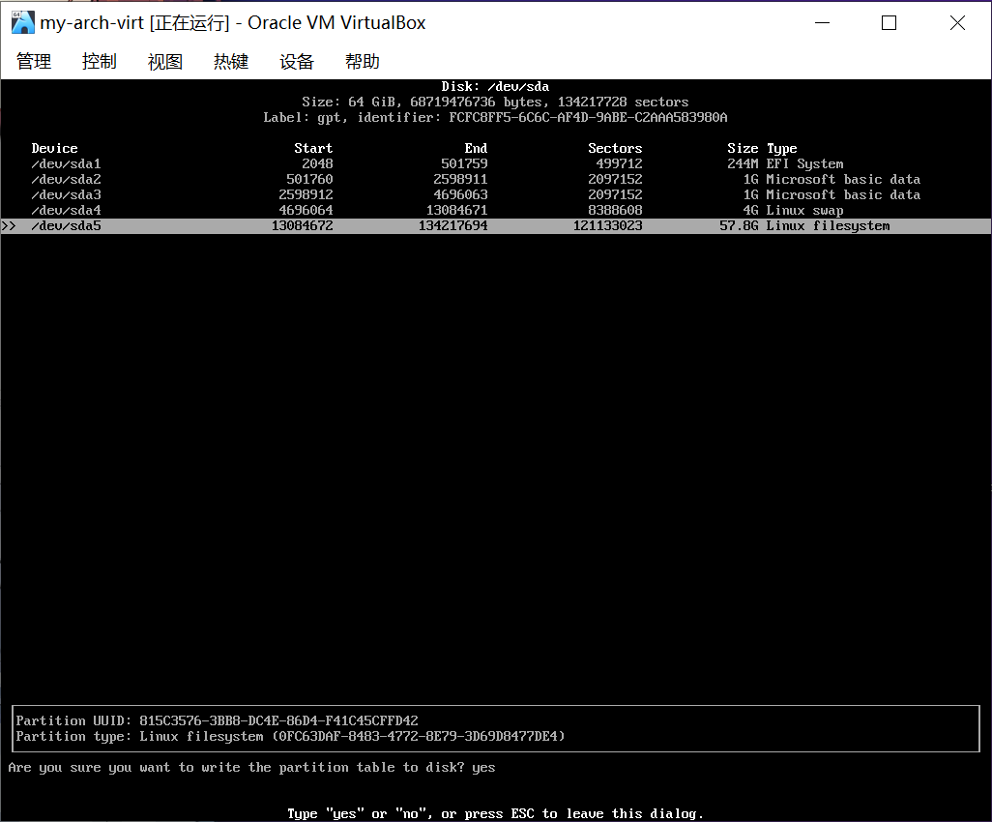
Task: Click the write confirmation prompt with "yes"
Action: point(251,768)
